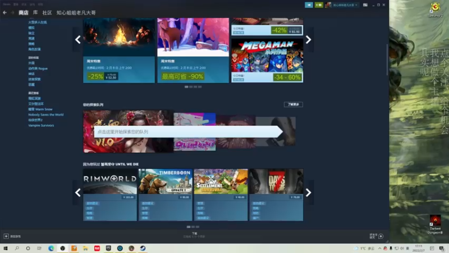The image size is (449, 253).
Task: Open the 库 library tab
Action: pos(35,12)
